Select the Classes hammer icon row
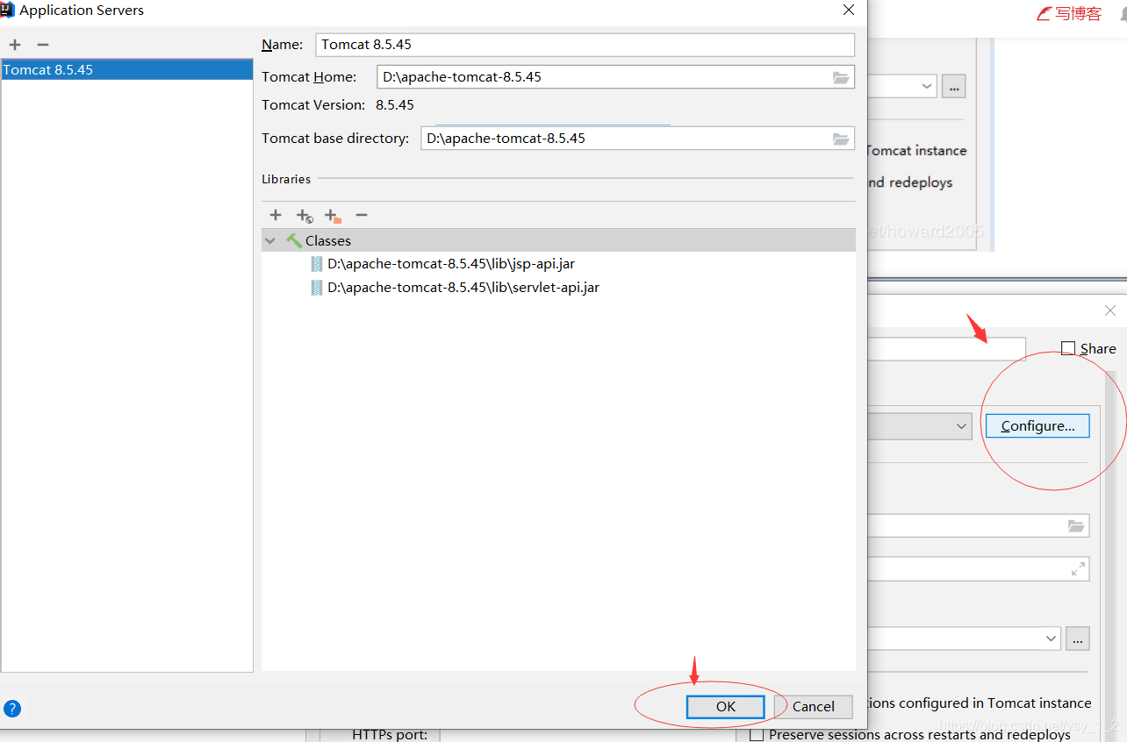Viewport: 1127px width, 742px height. coord(558,240)
